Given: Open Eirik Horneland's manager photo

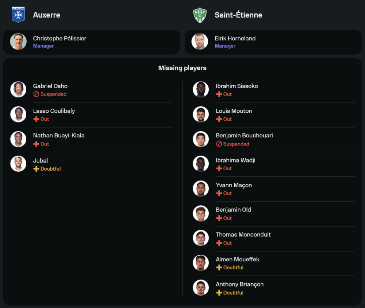Looking at the screenshot, I should coord(200,42).
